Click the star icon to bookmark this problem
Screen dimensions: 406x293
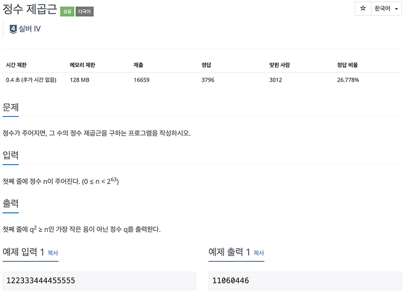(x=363, y=9)
